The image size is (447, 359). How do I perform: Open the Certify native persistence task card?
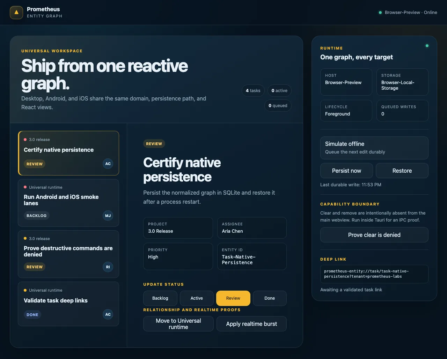[68, 153]
